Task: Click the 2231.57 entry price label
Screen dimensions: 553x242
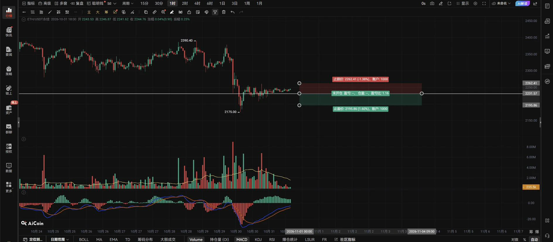Action: [531, 94]
